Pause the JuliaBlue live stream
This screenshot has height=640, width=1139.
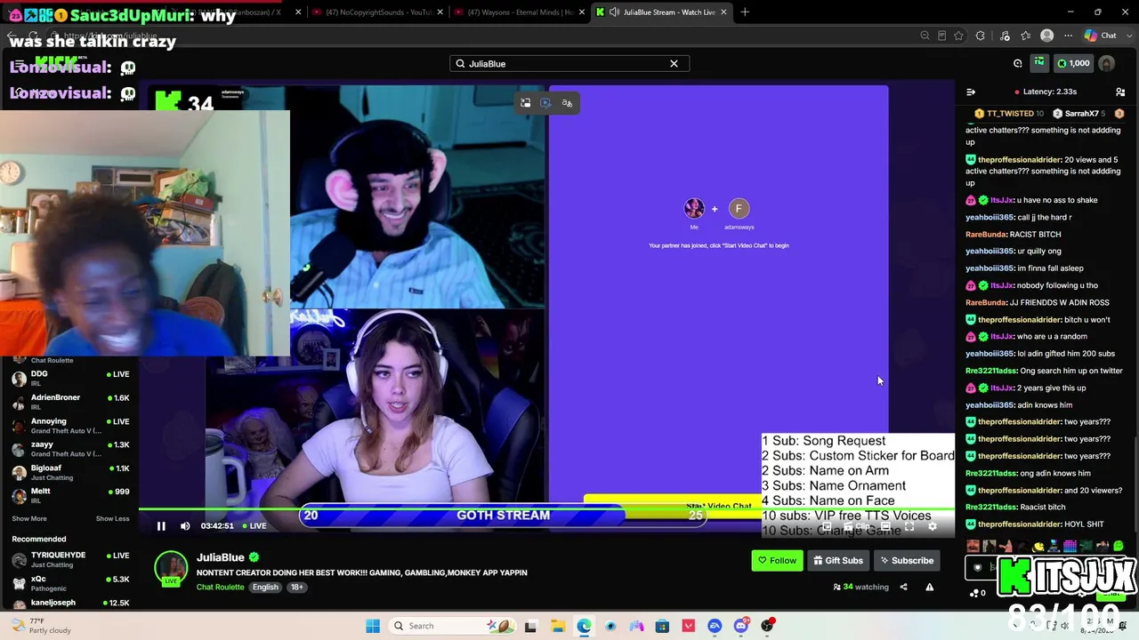pyautogui.click(x=161, y=526)
